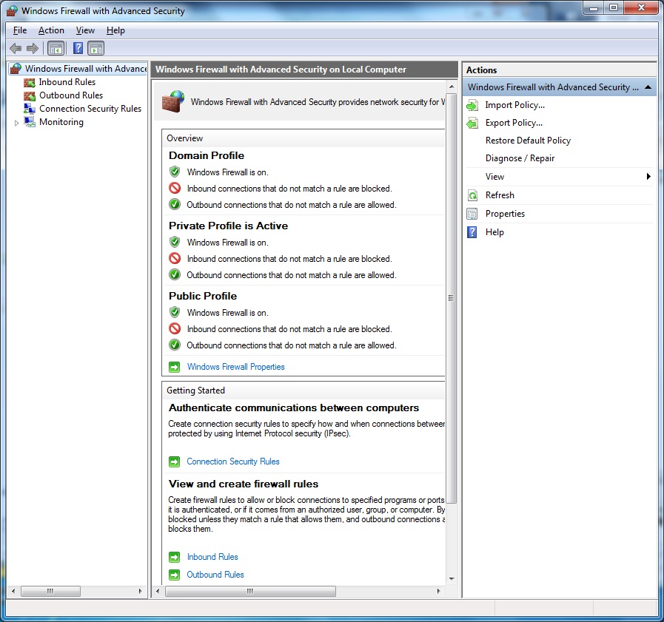The width and height of the screenshot is (664, 622).
Task: Open the Action menu
Action: (x=51, y=30)
